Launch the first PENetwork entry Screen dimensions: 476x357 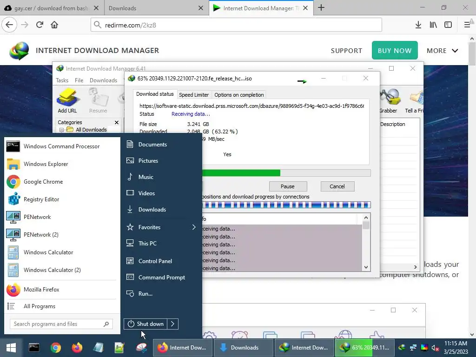click(x=61, y=217)
